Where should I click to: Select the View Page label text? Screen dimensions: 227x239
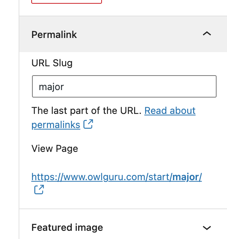[x=55, y=149]
